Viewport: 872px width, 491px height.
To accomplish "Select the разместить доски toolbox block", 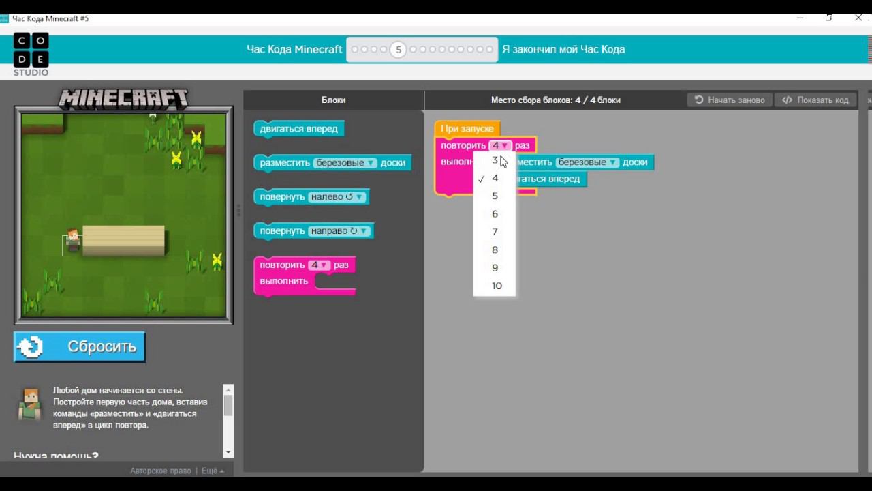I will coord(332,163).
